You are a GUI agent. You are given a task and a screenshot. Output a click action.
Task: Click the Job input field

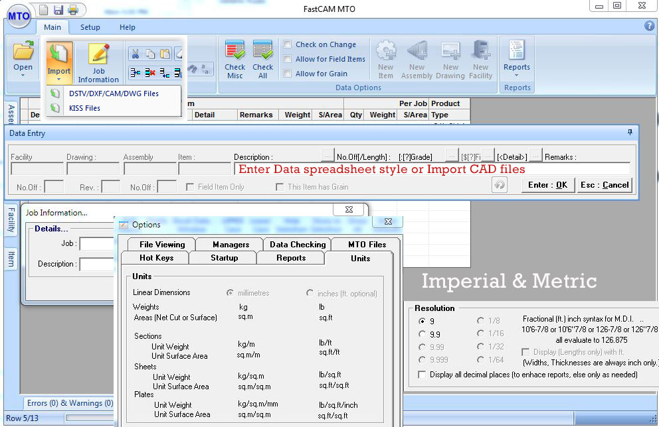(97, 244)
